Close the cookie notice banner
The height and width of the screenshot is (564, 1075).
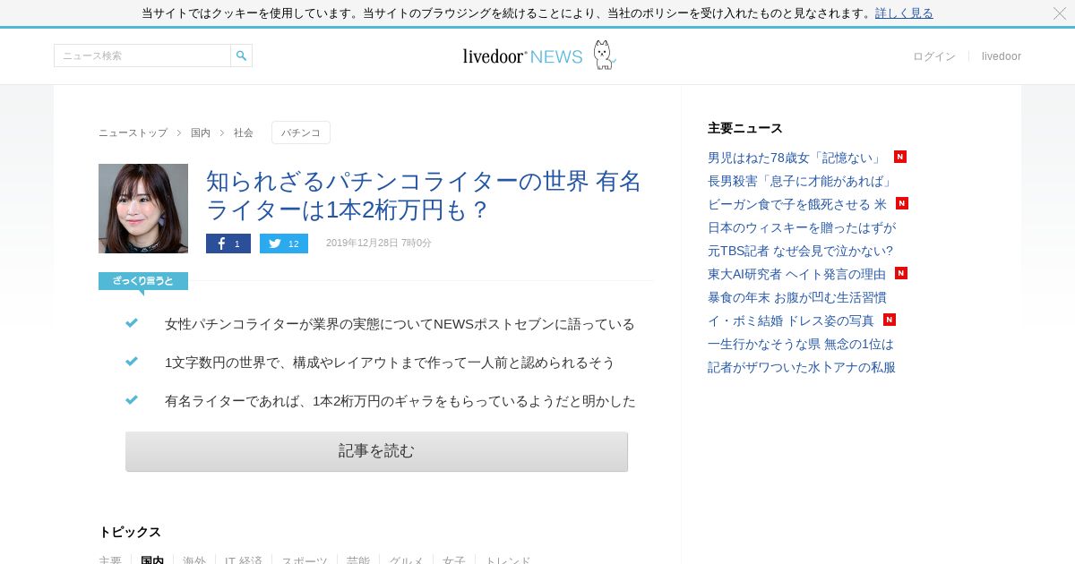tap(1060, 13)
